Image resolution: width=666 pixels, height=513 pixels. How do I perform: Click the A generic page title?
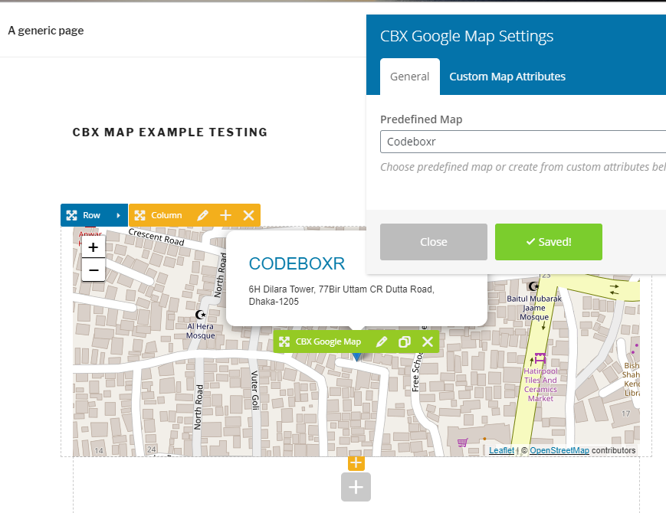pyautogui.click(x=46, y=31)
